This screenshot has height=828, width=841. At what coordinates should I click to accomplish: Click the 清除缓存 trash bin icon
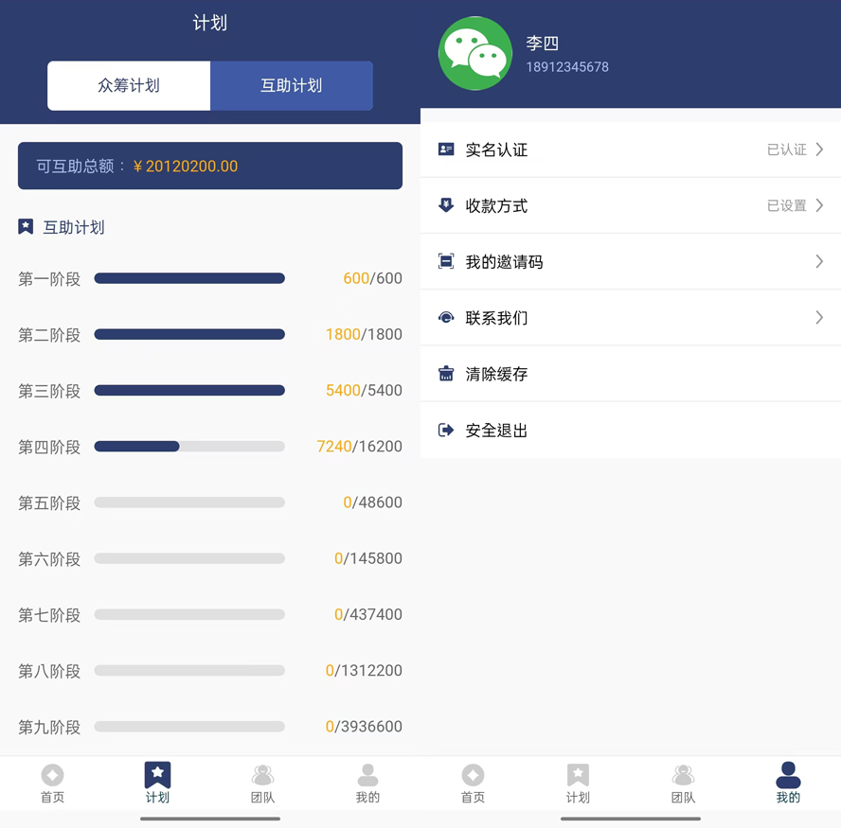(x=446, y=374)
